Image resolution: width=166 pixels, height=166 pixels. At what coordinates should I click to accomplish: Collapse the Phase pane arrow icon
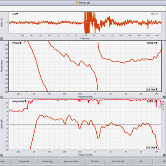coord(1,97)
